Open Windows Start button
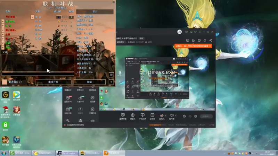Screen dimensions: 278x156 click(4, 153)
